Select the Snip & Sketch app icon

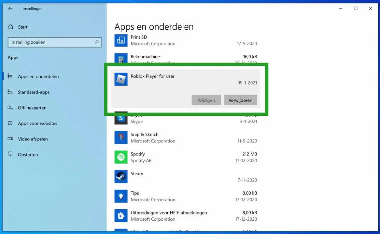(x=121, y=138)
